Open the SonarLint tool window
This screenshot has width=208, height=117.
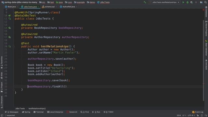click(72, 112)
